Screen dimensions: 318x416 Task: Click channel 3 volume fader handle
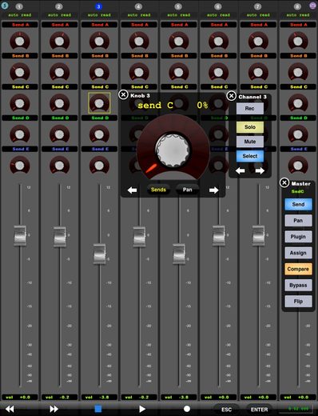tap(99, 254)
